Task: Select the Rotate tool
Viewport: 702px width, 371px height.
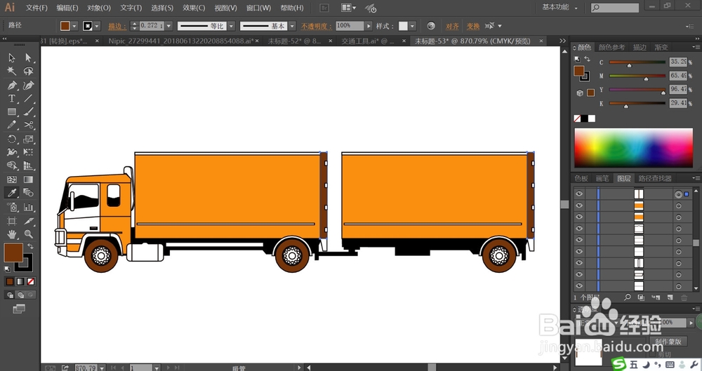Action: pos(12,139)
